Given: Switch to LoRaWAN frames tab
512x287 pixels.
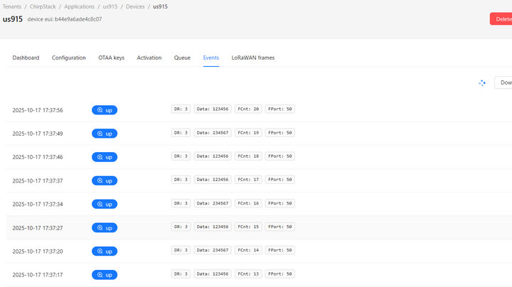Looking at the screenshot, I should (x=252, y=58).
